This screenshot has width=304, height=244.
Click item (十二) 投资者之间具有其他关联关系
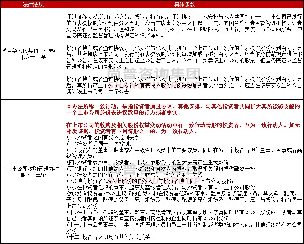(110, 237)
